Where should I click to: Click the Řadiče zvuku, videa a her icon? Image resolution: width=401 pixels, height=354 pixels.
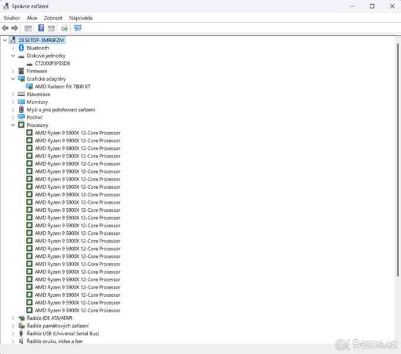coord(21,341)
